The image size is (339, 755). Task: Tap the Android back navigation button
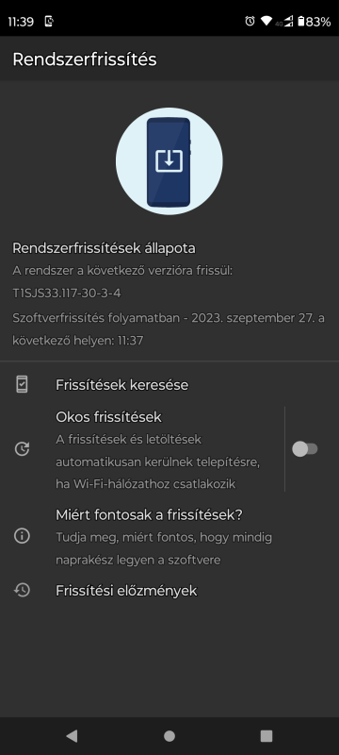coord(72,735)
